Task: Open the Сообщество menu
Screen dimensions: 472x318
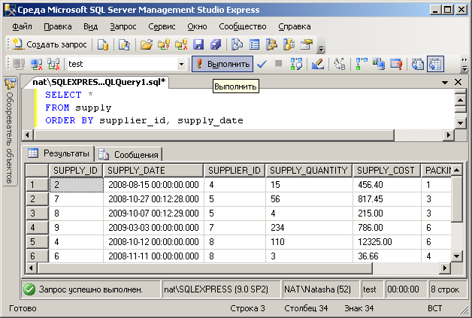Action: tap(243, 26)
